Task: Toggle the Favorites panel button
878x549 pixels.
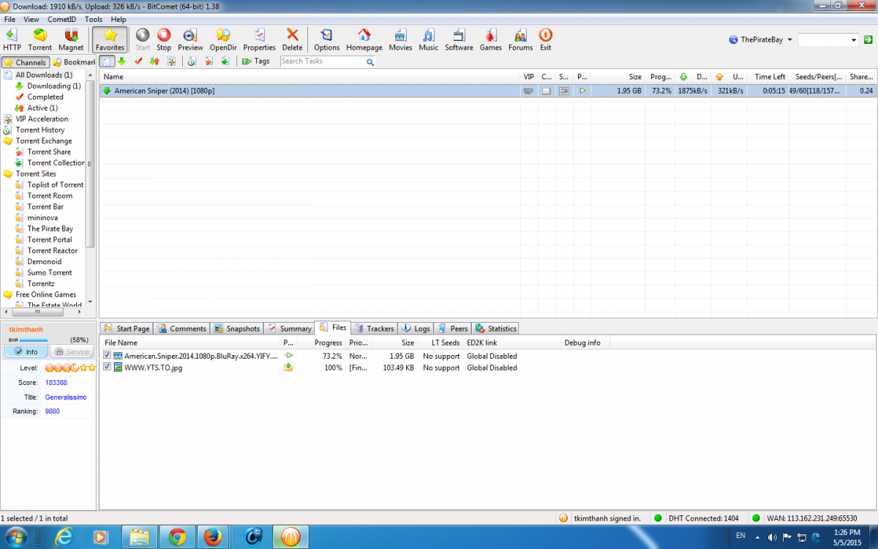Action: pos(110,40)
